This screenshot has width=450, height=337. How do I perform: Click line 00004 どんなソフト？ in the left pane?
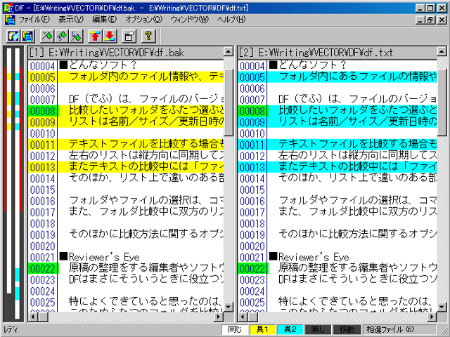pos(126,66)
